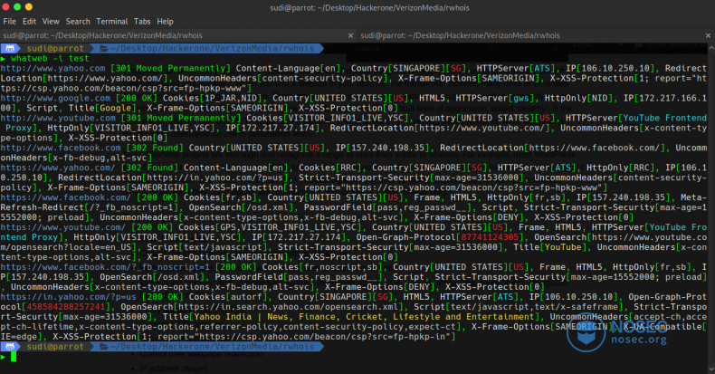The height and width of the screenshot is (374, 715).
Task: Click the https://www.facebook.com/ URL
Action: pyautogui.click(x=66, y=197)
